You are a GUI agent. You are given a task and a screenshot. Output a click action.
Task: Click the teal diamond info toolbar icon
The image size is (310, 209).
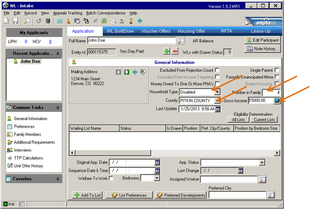point(140,21)
